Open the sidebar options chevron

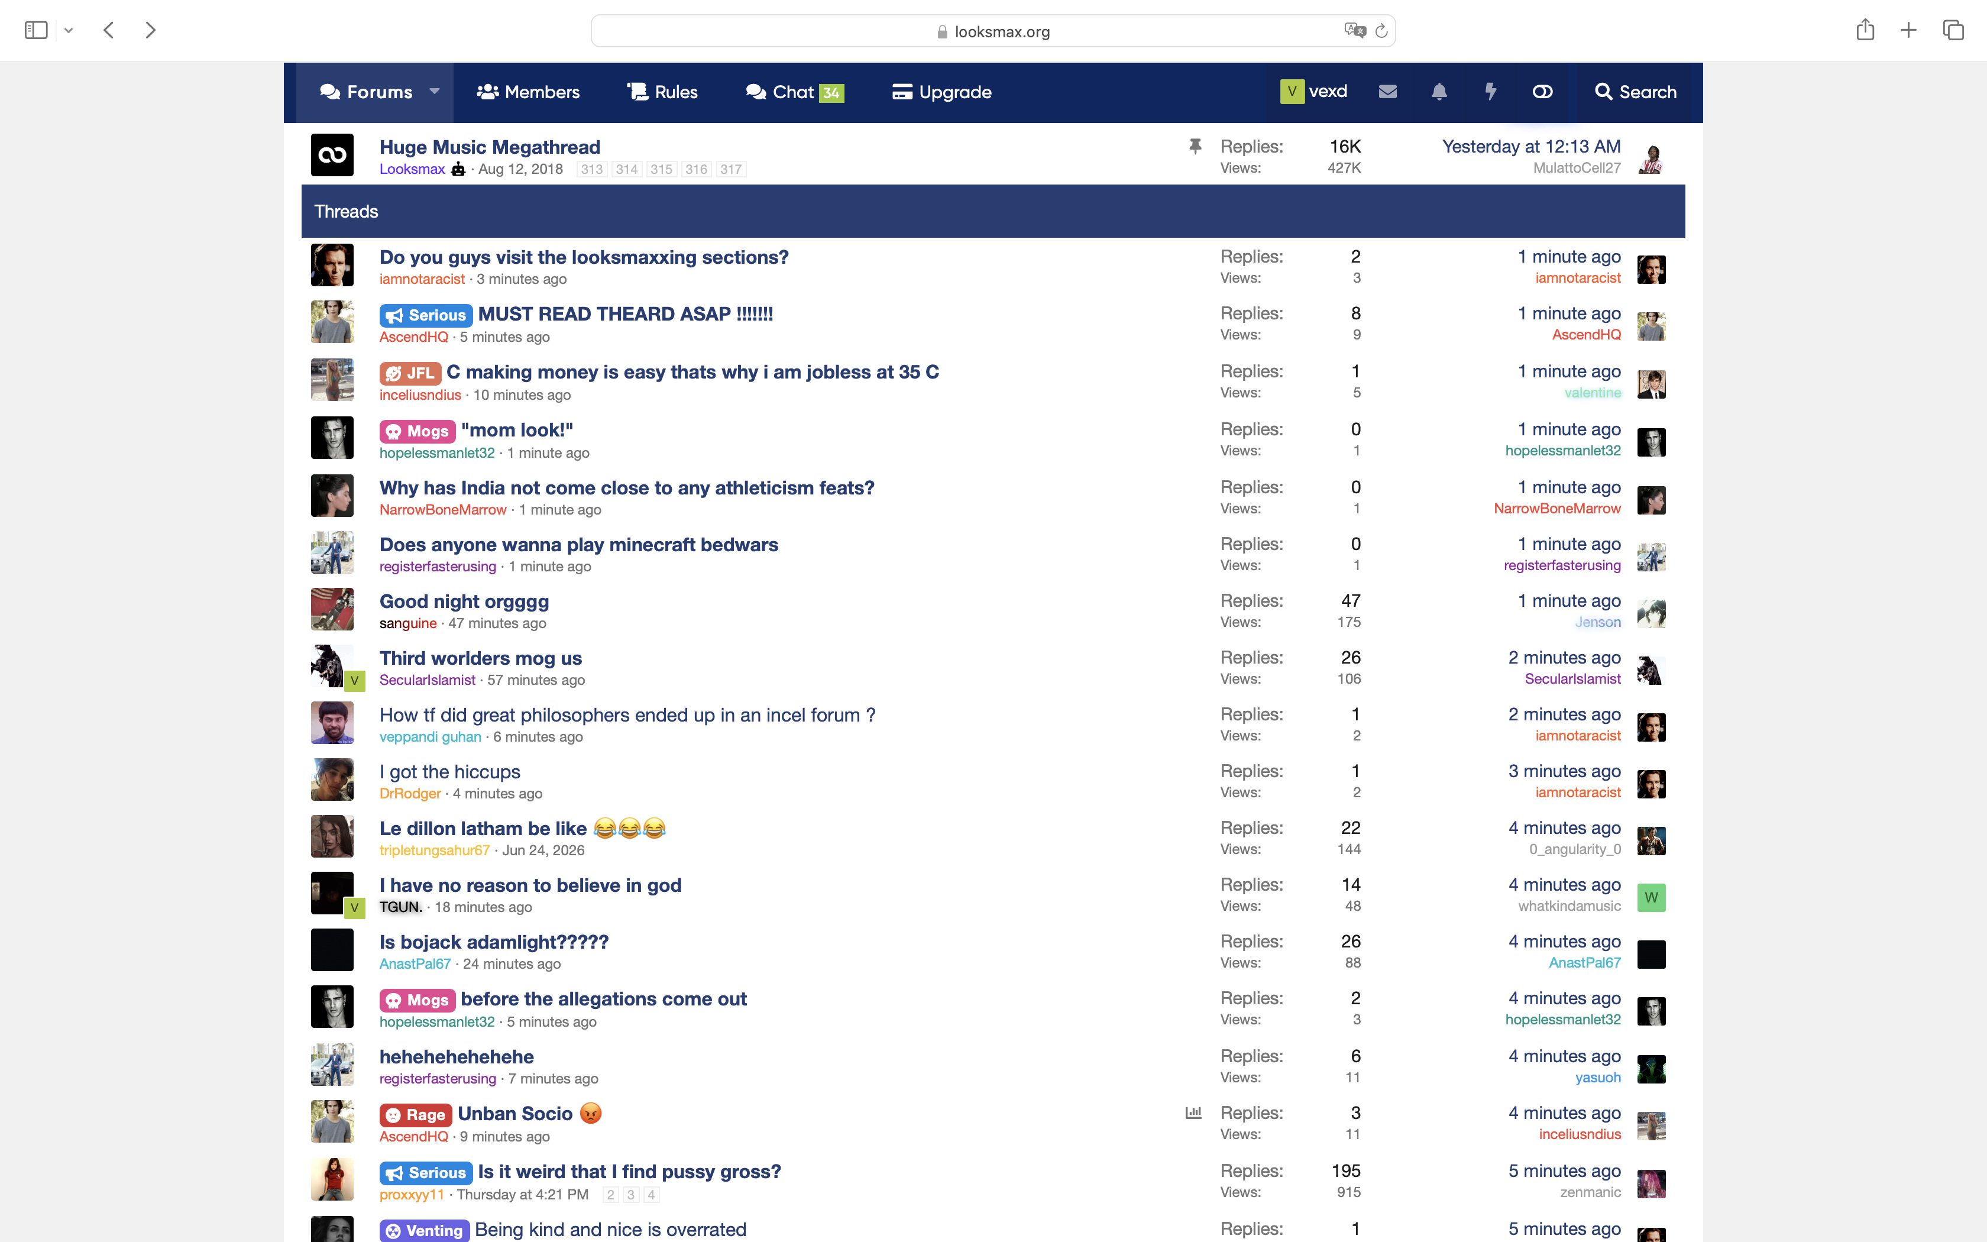pyautogui.click(x=69, y=30)
